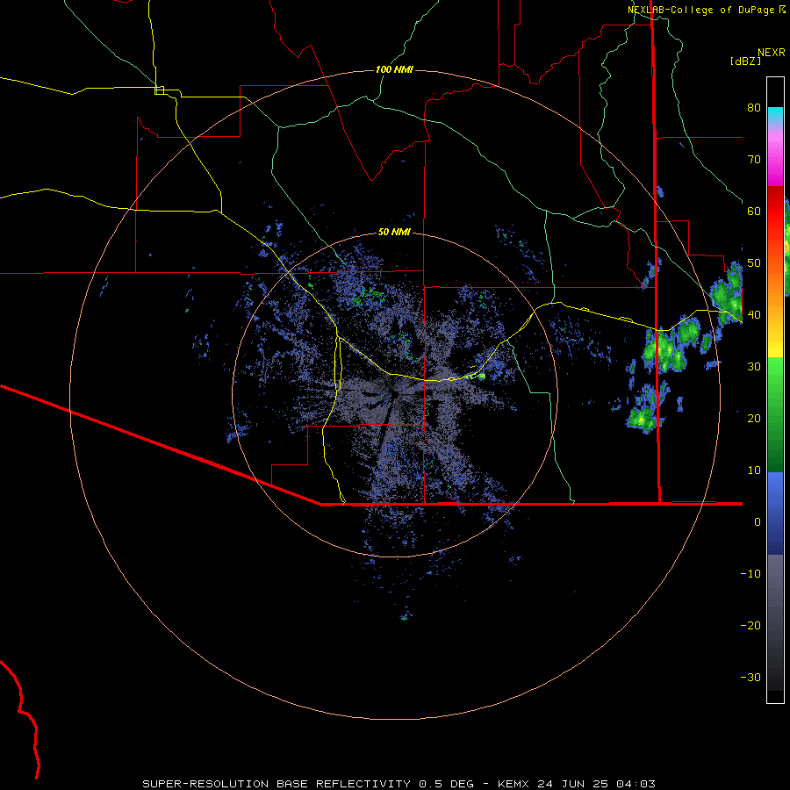Select the -10 value on the dBZ scale
790x790 pixels.
tap(750, 573)
